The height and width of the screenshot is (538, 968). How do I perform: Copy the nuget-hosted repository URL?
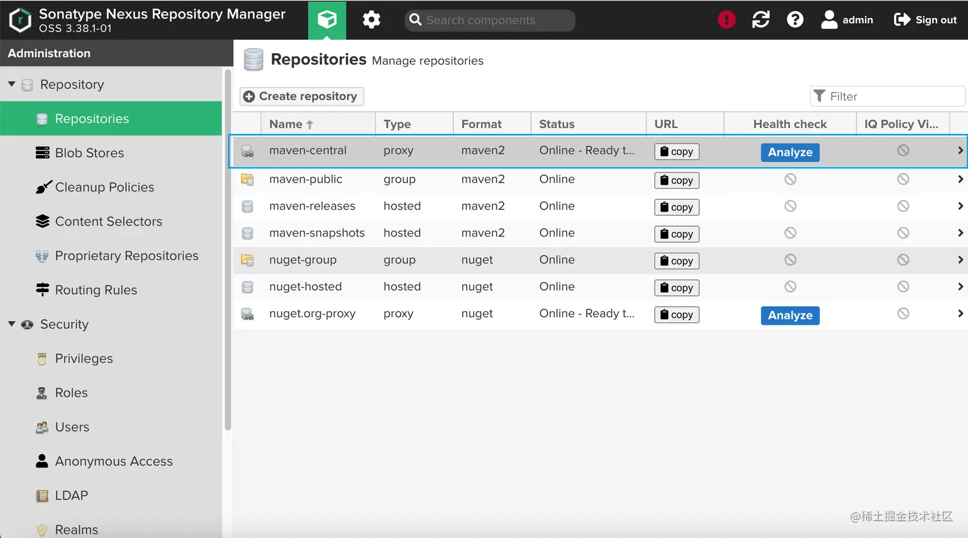[x=677, y=288]
